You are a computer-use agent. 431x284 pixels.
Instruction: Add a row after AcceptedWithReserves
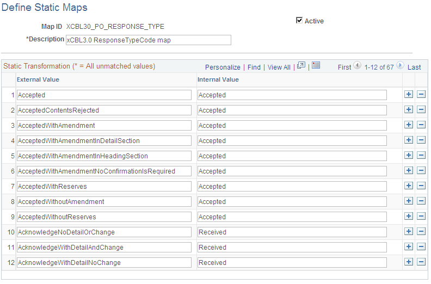409,186
